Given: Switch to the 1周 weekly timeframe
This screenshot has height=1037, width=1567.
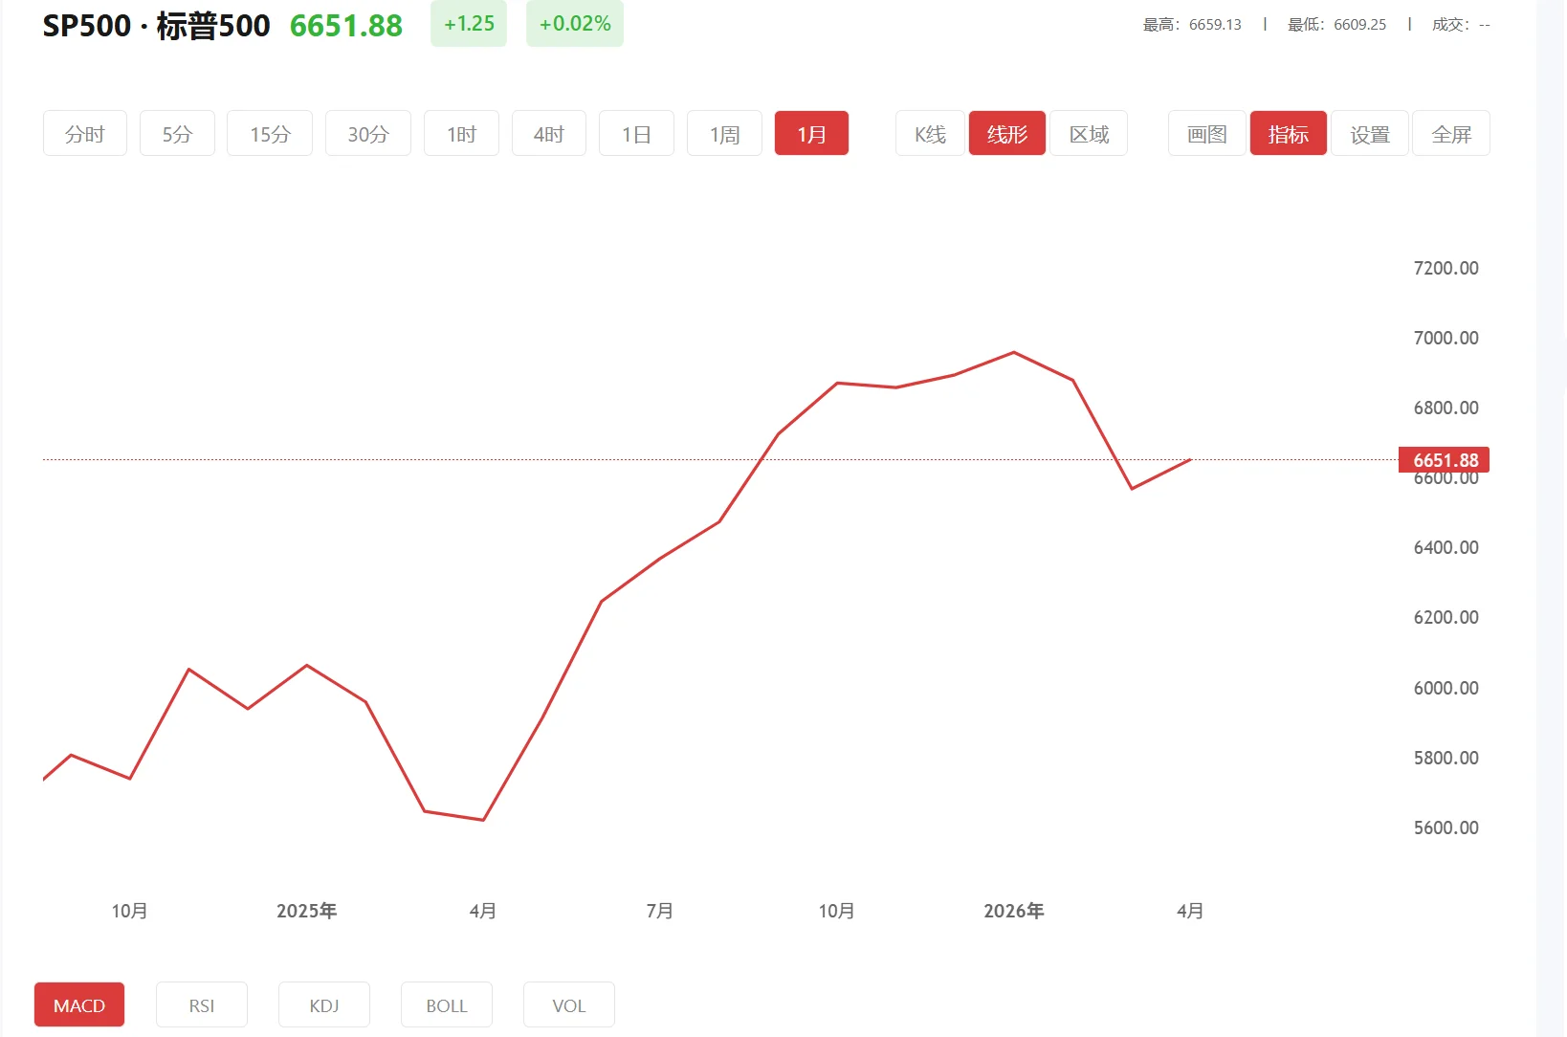Looking at the screenshot, I should 724,133.
